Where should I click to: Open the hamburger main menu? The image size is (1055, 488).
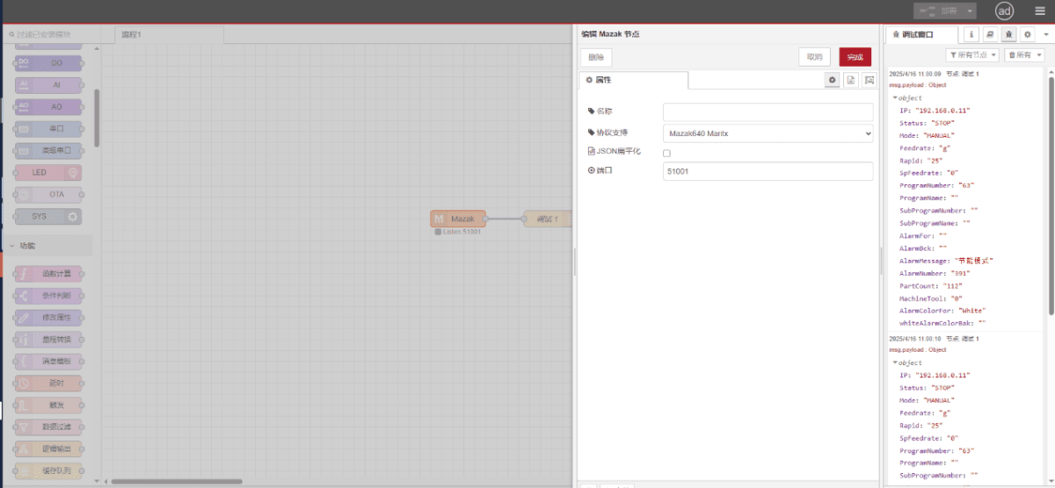1039,11
